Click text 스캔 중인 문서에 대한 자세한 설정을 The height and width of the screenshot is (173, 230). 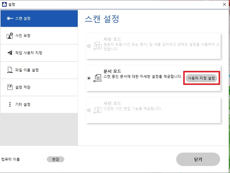pos(133,76)
